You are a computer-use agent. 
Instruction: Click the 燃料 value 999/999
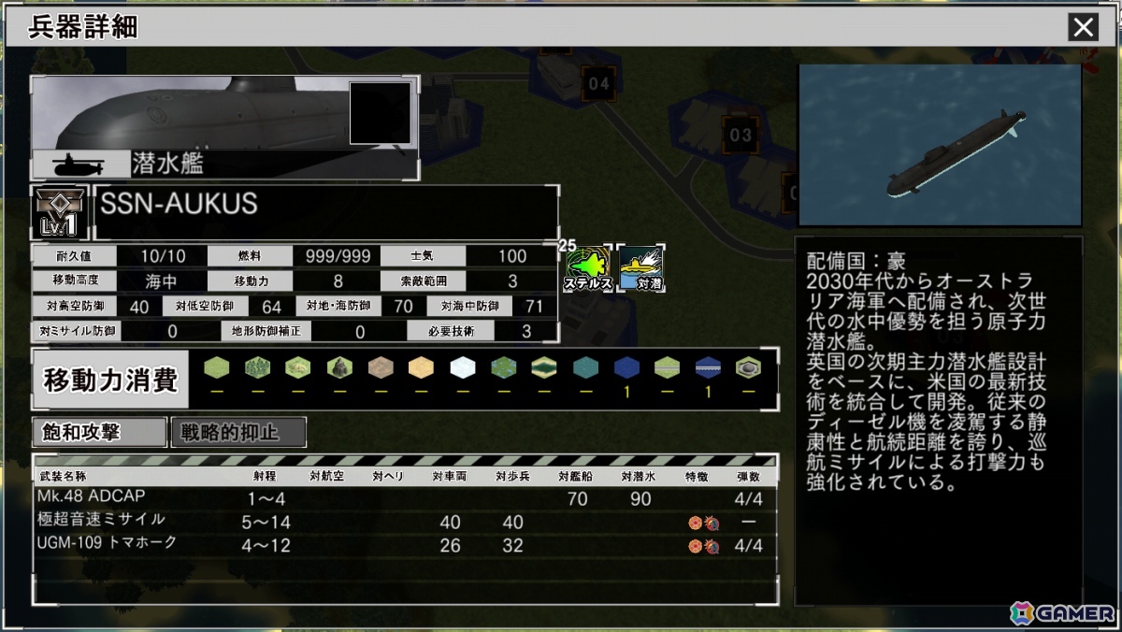pos(338,256)
